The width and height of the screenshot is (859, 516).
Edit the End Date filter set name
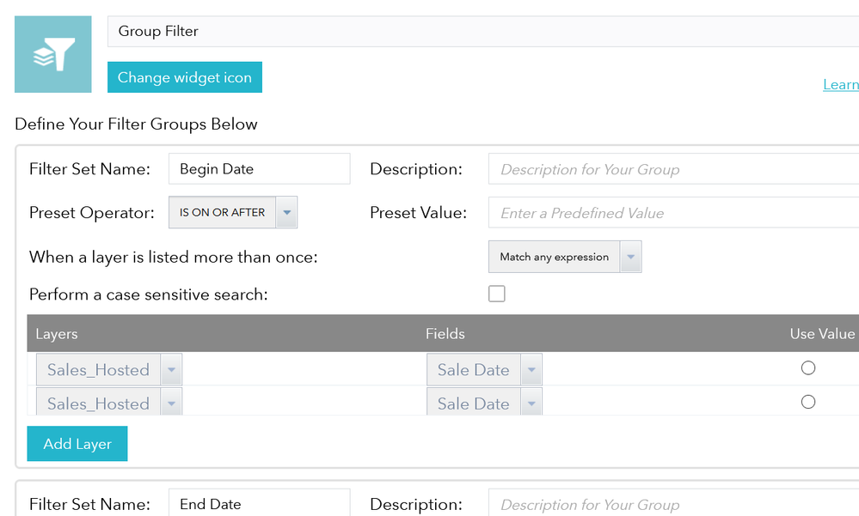coord(259,504)
